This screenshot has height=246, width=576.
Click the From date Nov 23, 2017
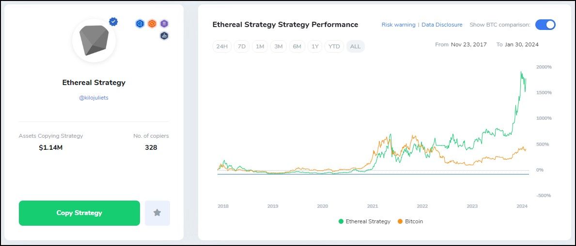tap(468, 44)
